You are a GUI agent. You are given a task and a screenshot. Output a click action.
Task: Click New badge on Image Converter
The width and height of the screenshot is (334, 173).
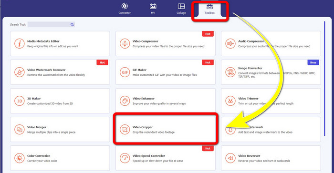(313, 62)
